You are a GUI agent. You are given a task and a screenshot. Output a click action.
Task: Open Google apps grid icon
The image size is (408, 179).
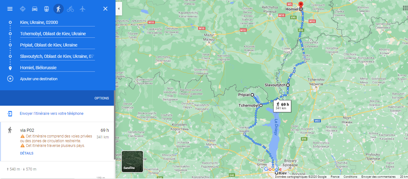tap(405, 8)
